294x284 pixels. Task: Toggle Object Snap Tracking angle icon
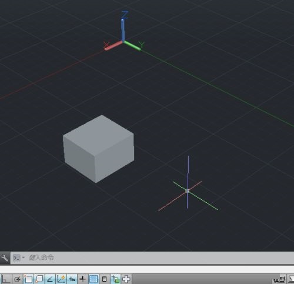[x=50, y=279]
